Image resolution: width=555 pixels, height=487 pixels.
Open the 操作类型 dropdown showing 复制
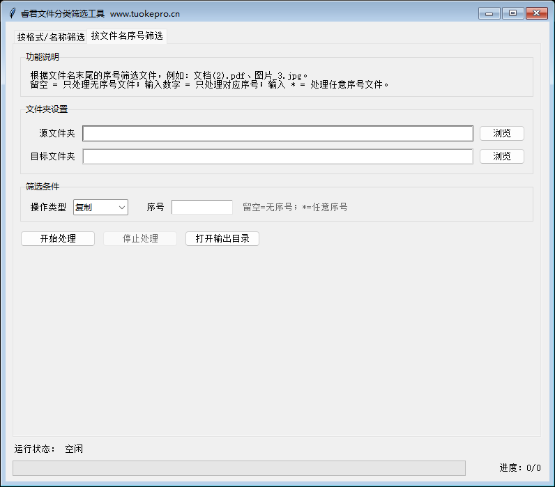[100, 207]
